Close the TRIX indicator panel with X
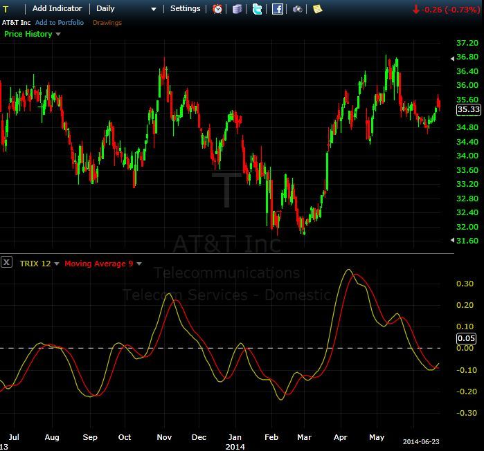The height and width of the screenshot is (451, 484). pos(6,262)
